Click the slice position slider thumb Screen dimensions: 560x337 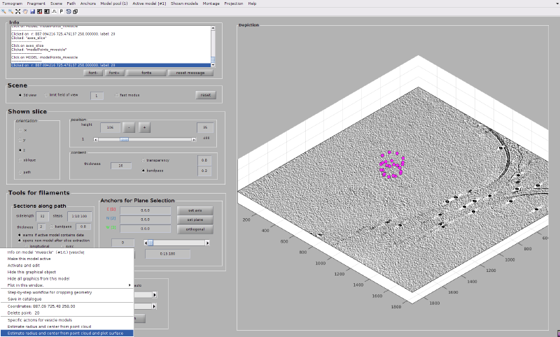(x=125, y=140)
